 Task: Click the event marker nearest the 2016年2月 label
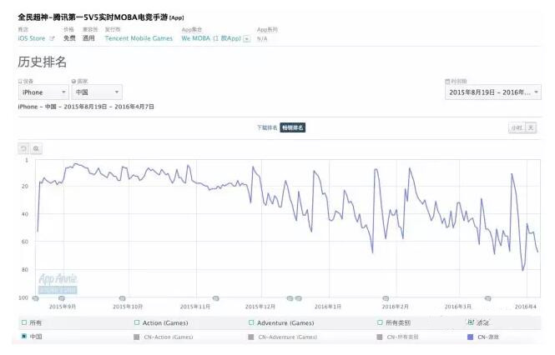pos(386,298)
